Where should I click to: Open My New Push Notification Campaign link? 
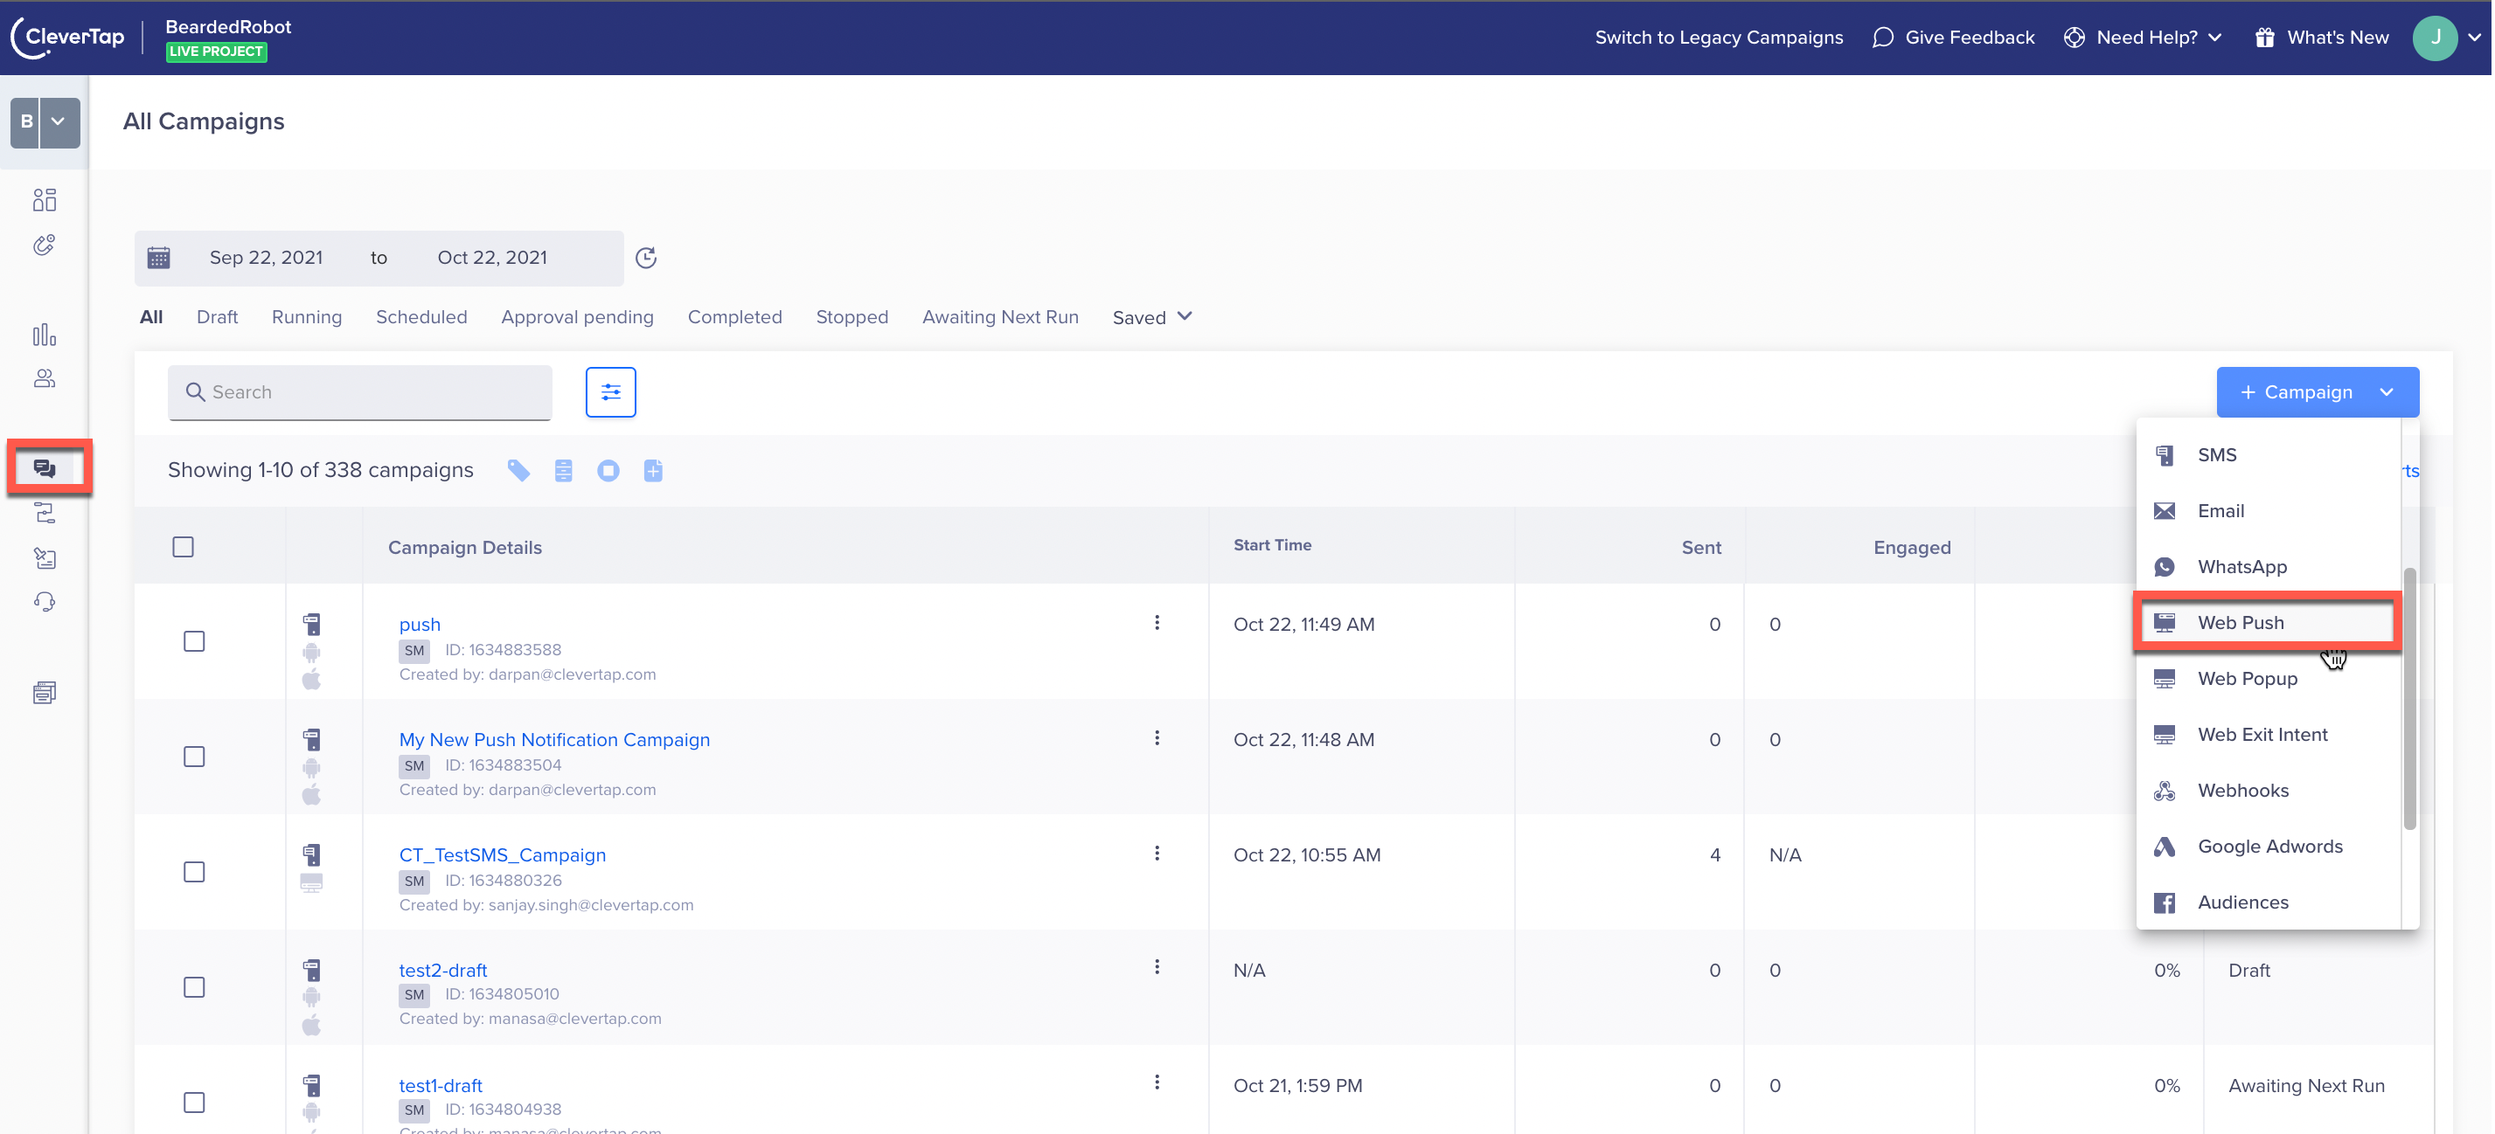(554, 739)
